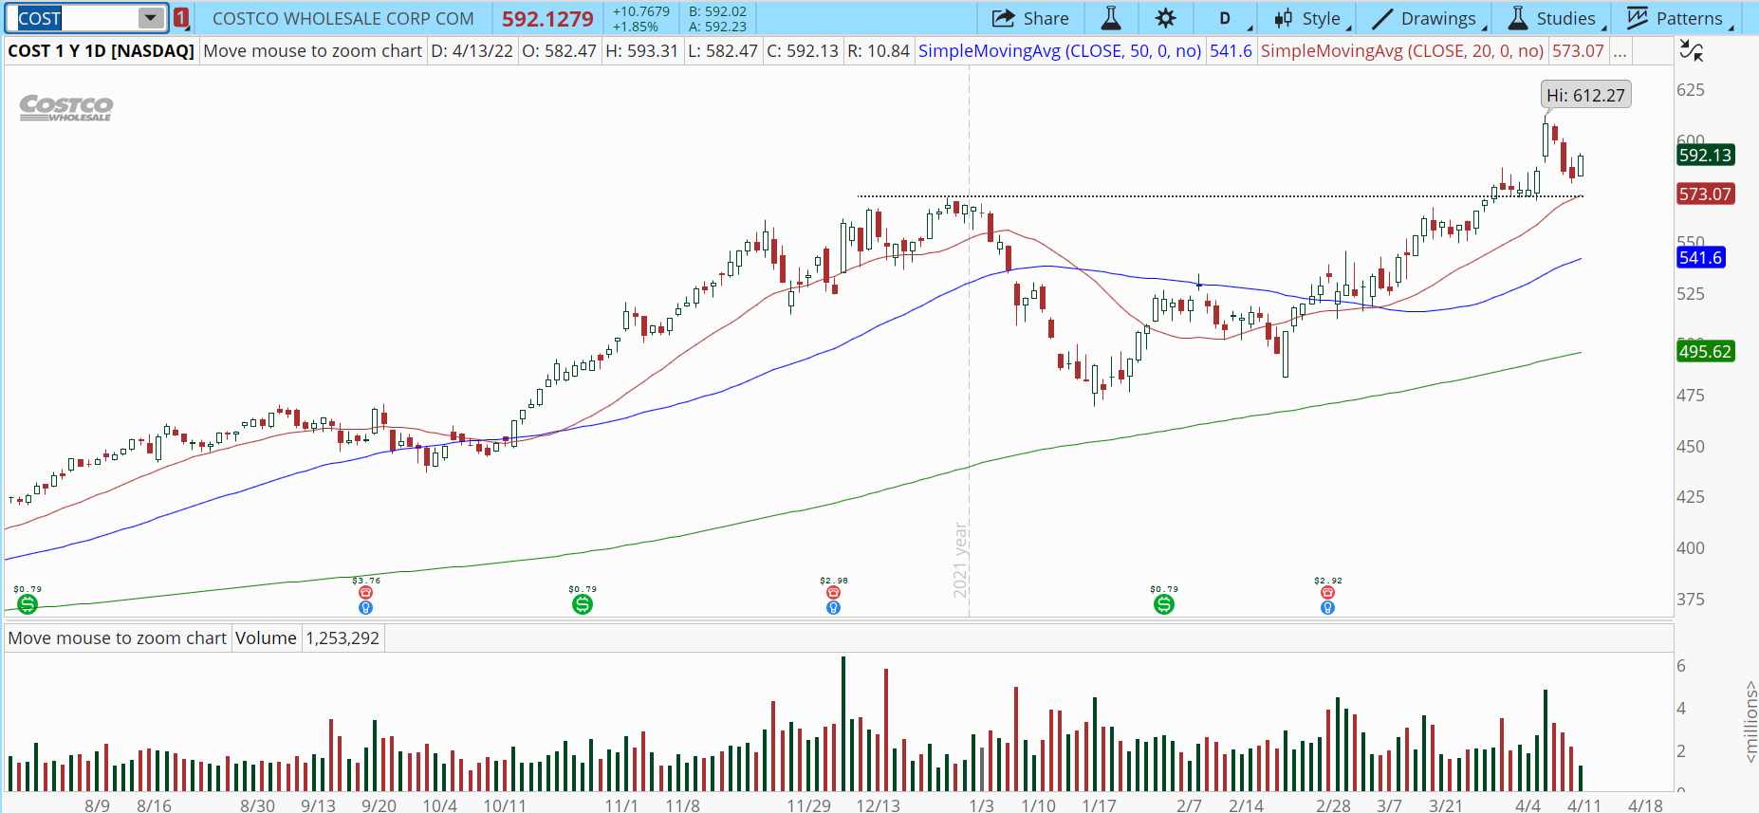Image resolution: width=1759 pixels, height=813 pixels.
Task: Click the earnings phone icon under $2.92
Action: point(1327,593)
